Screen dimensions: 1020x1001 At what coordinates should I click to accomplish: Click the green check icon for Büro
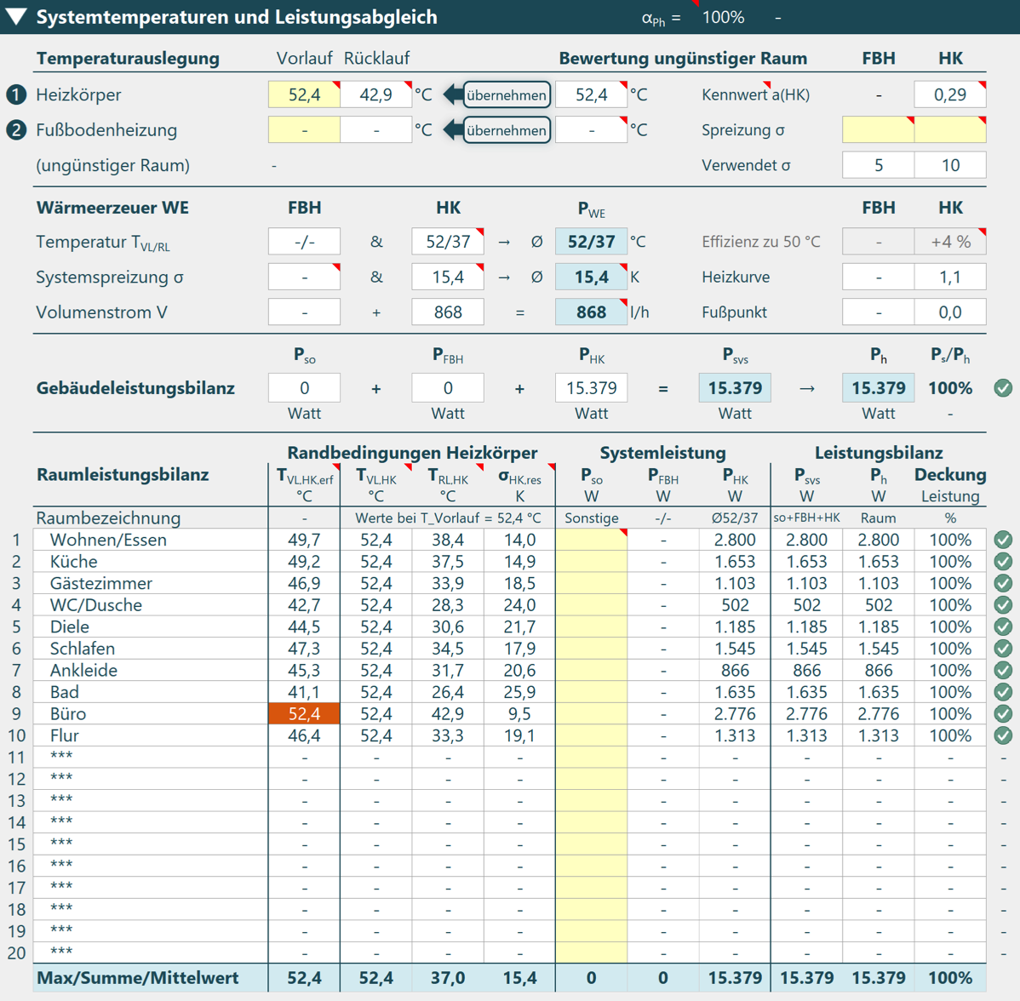pos(1003,714)
